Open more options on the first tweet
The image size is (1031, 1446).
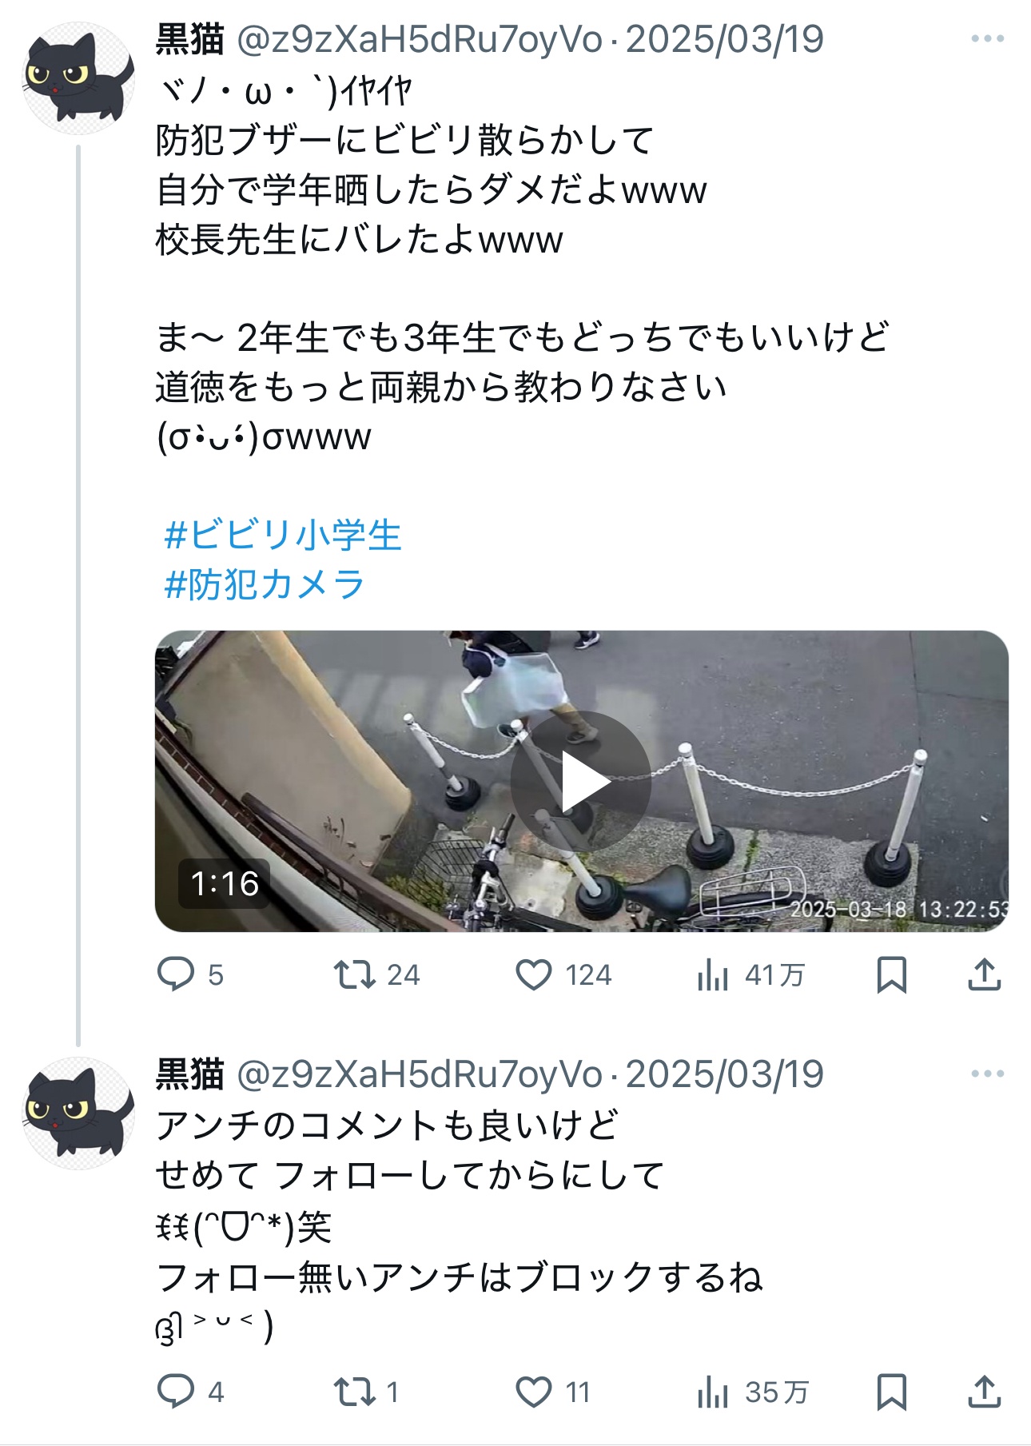[x=987, y=38]
